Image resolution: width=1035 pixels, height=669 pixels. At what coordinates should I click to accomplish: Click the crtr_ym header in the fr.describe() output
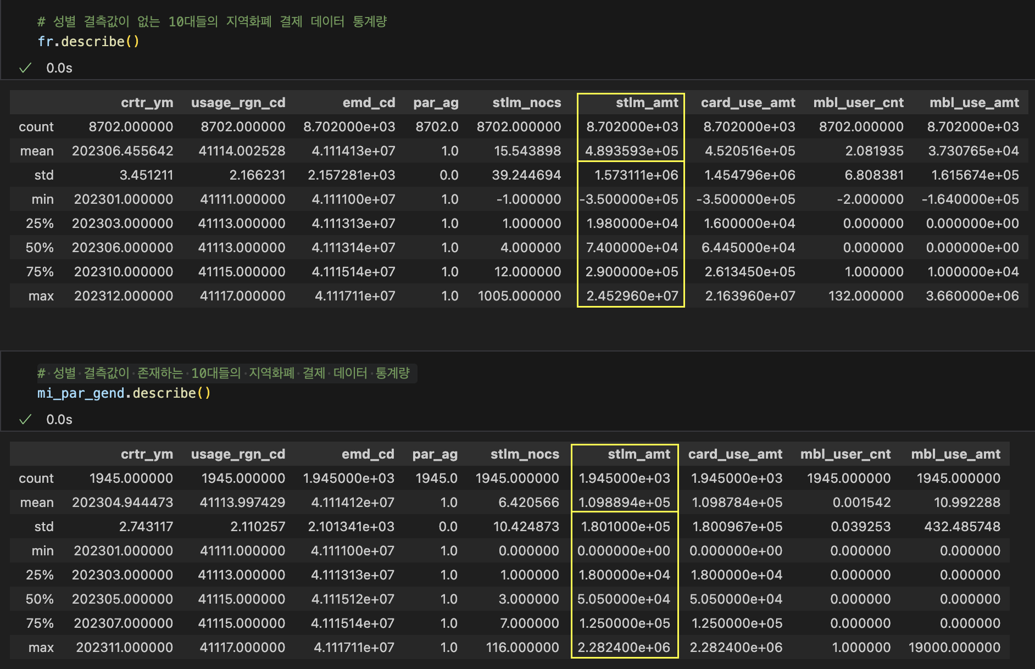tap(147, 103)
